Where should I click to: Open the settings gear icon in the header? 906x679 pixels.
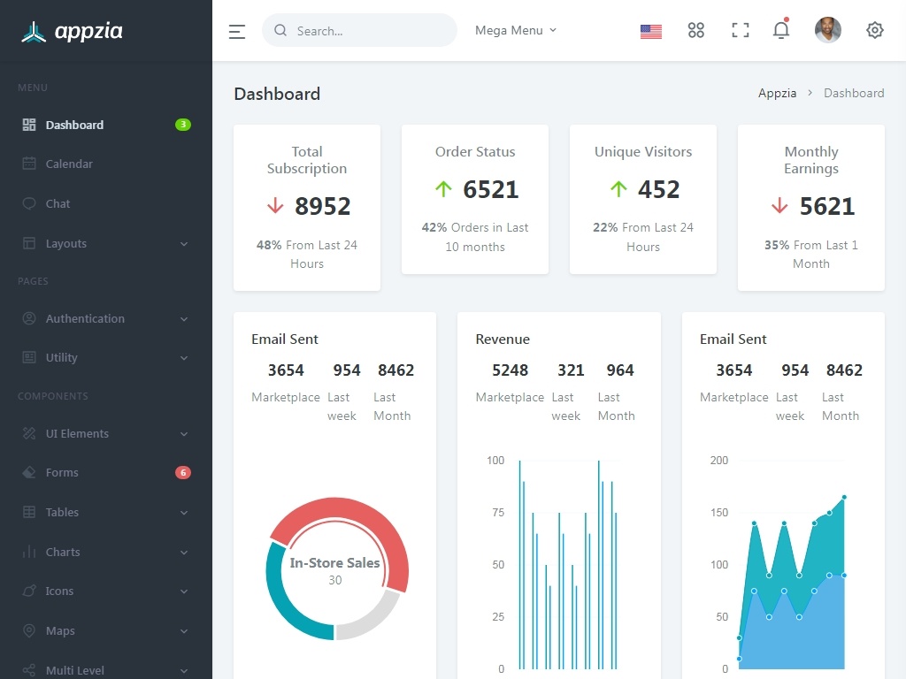click(875, 30)
